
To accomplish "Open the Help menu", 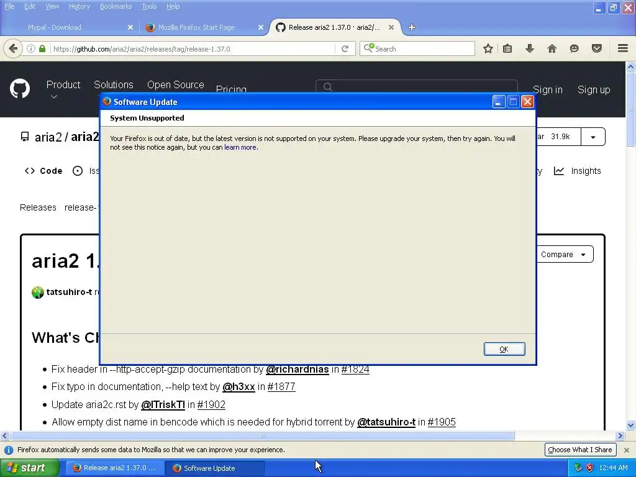I will click(x=173, y=6).
